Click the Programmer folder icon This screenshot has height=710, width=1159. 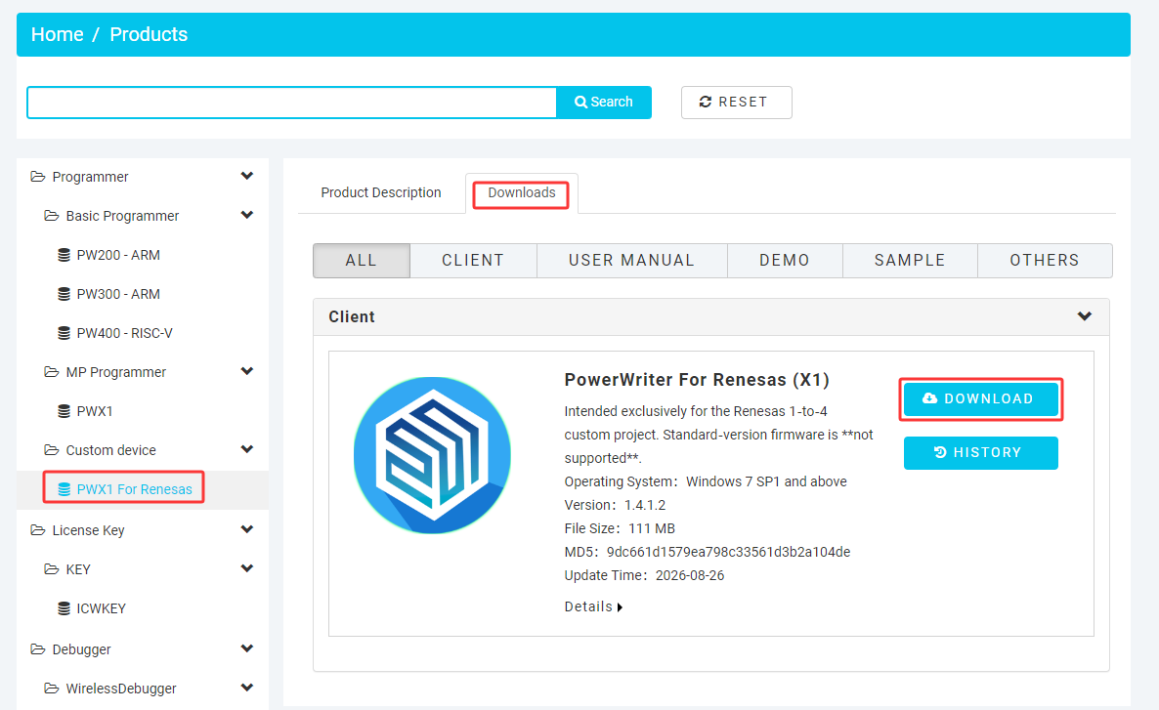(x=38, y=177)
